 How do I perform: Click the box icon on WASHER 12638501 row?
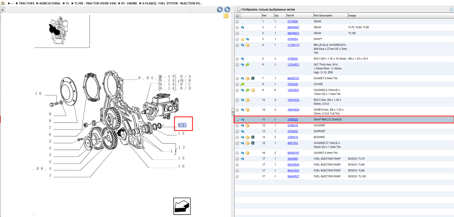[253, 90]
